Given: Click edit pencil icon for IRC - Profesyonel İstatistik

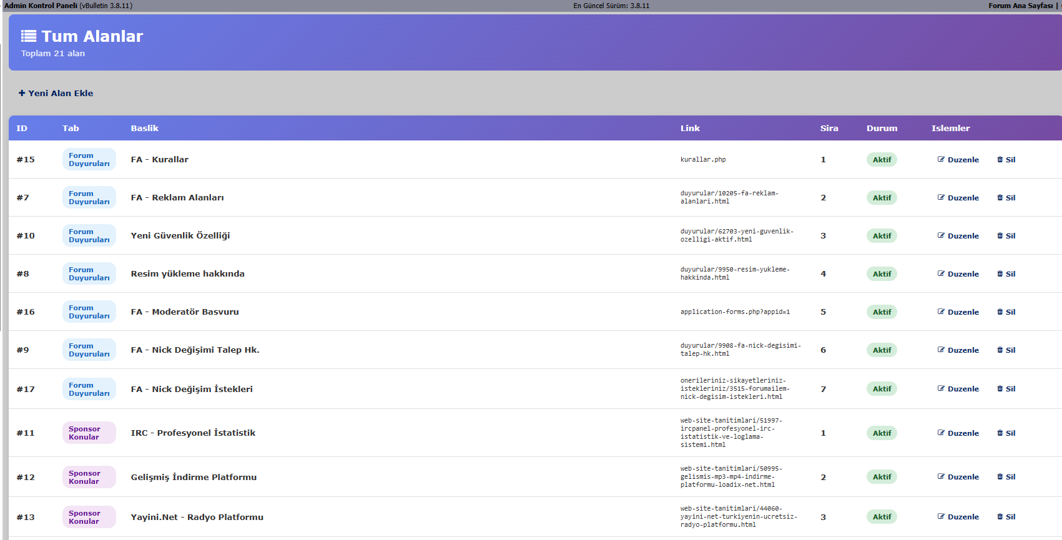Looking at the screenshot, I should tap(941, 433).
